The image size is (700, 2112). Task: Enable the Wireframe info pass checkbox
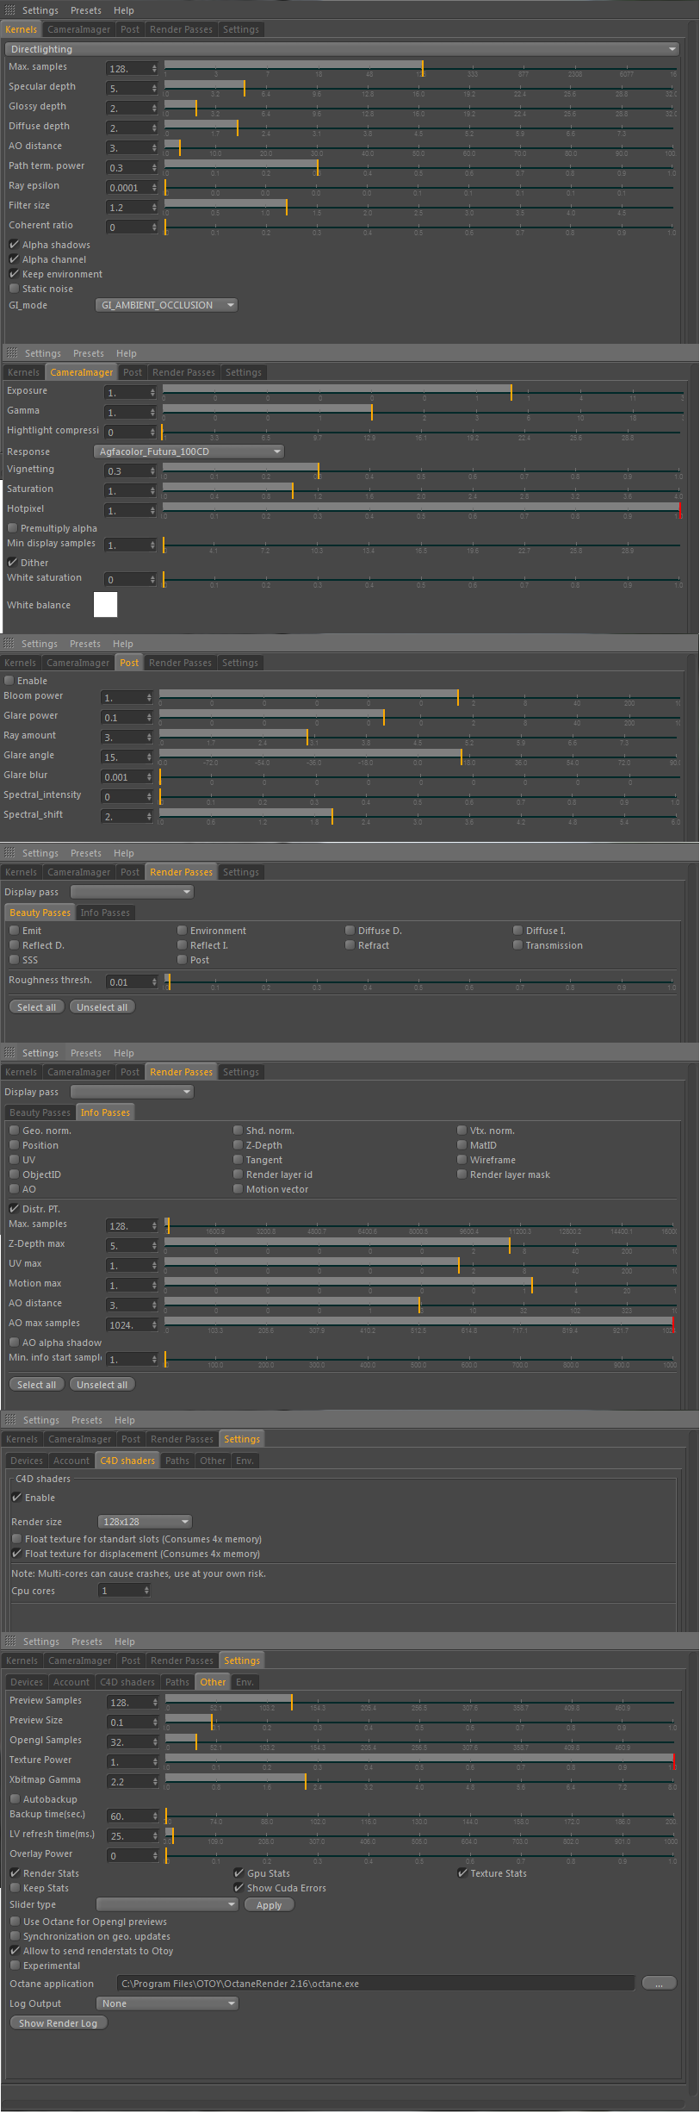pyautogui.click(x=462, y=1160)
